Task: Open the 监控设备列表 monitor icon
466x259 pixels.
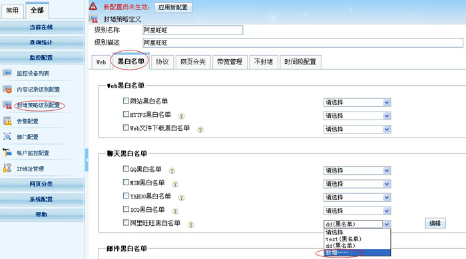Action: pyautogui.click(x=7, y=72)
